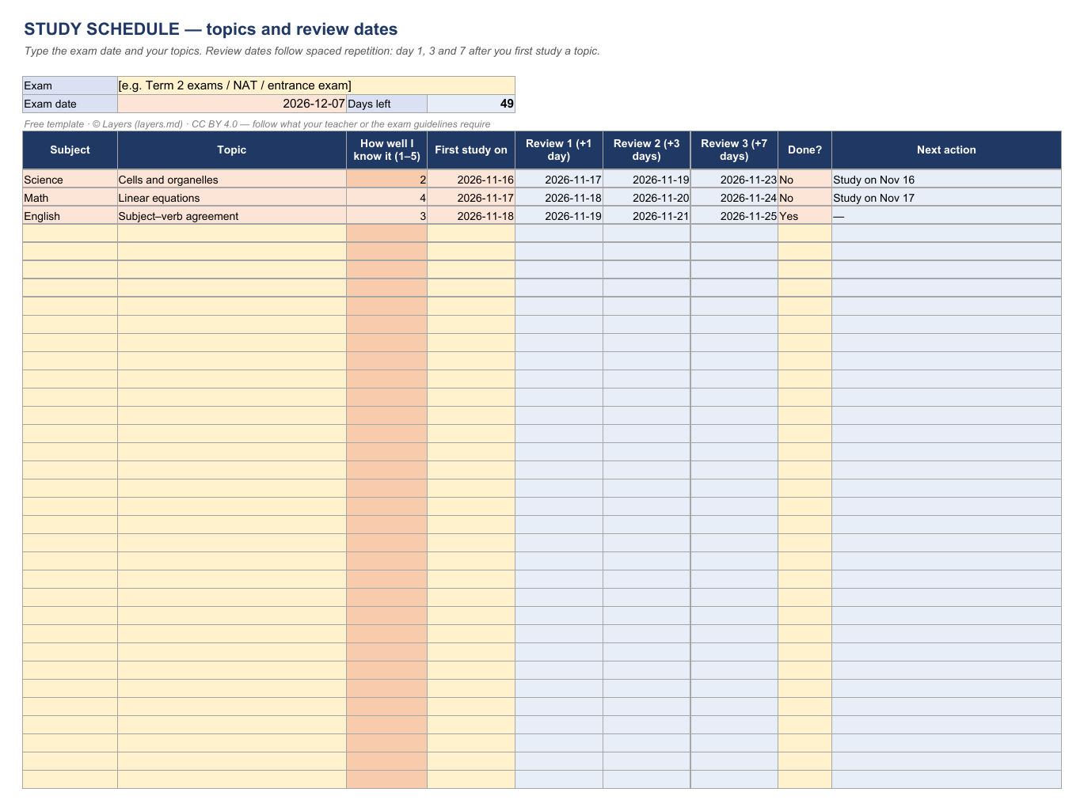
Task: Select the Review 1 (+1 day) header
Action: coord(559,150)
